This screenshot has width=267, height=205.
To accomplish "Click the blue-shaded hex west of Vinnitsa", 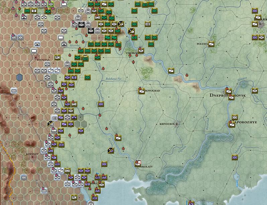I will click(x=20, y=77).
